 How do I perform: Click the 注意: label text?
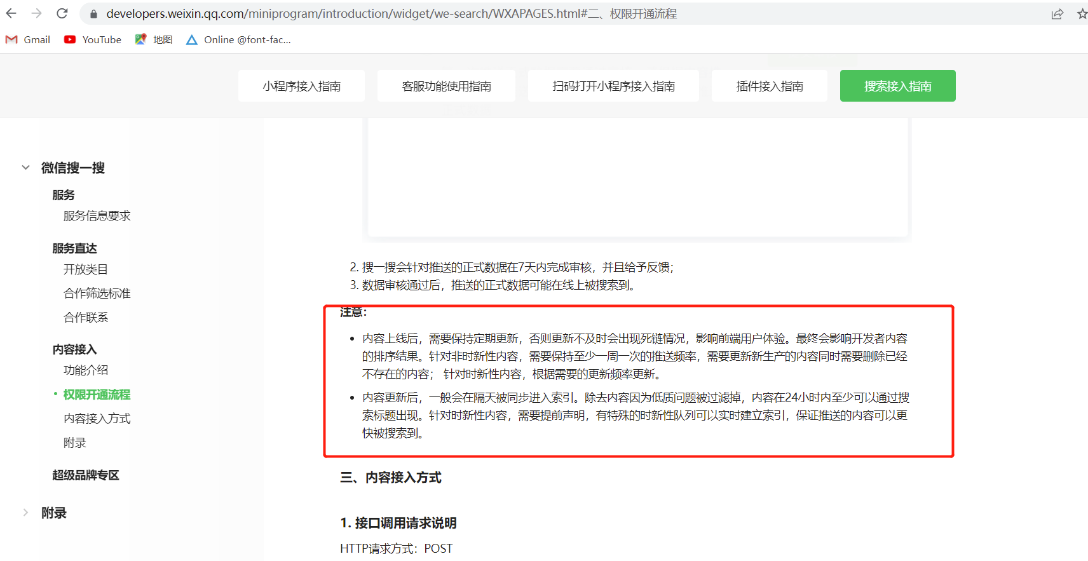[x=353, y=312]
